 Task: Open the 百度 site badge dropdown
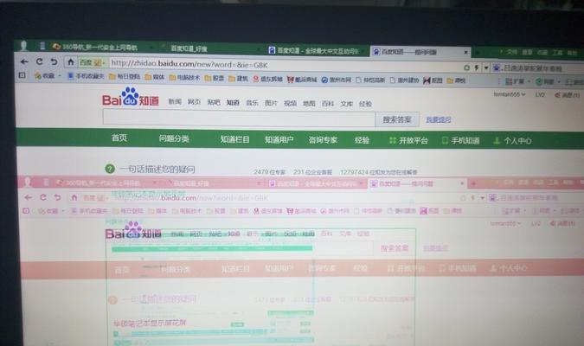(93, 62)
